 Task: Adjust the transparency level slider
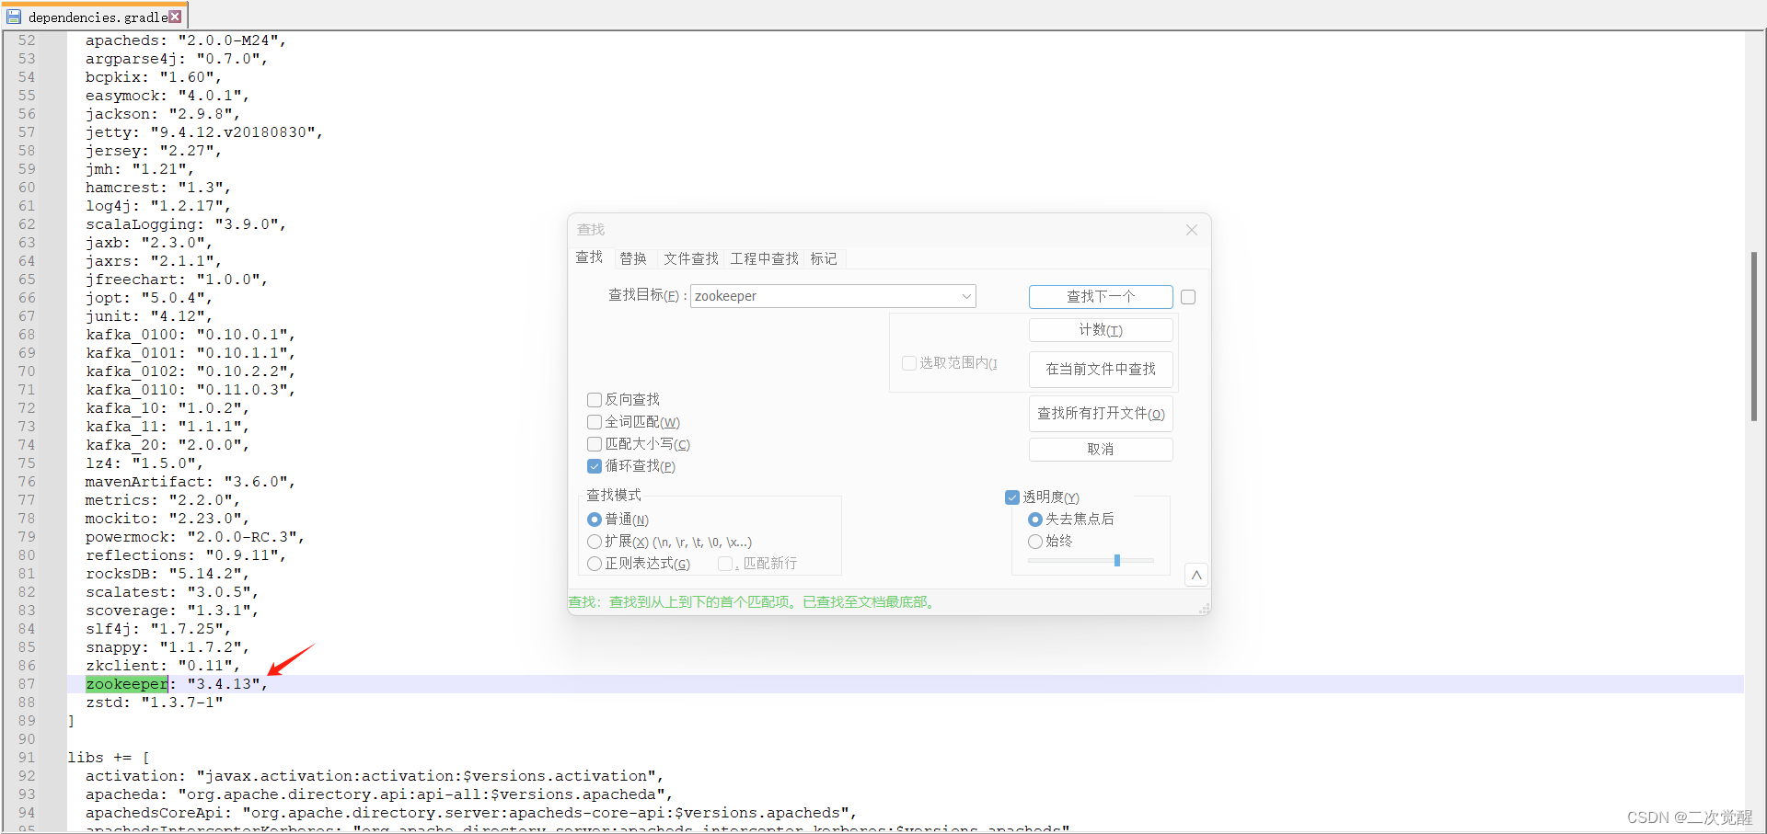pos(1117,559)
